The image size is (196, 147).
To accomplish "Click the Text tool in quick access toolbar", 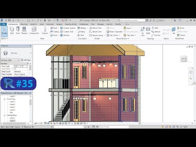I will [45, 20].
